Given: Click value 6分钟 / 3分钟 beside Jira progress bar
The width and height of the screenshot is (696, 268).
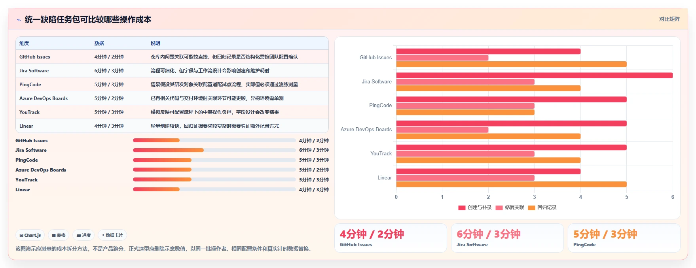Looking at the screenshot, I should click(x=314, y=150).
